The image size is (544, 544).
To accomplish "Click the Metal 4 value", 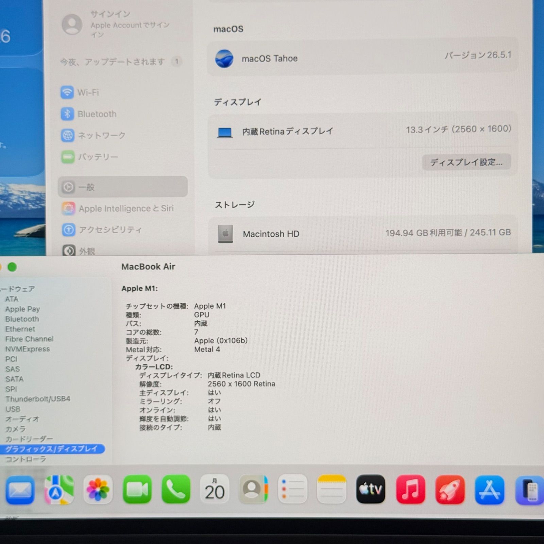I will click(x=207, y=349).
